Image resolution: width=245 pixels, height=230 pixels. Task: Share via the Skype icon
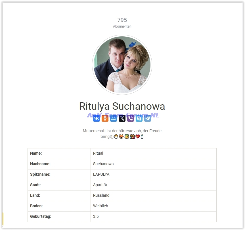[x=139, y=118]
